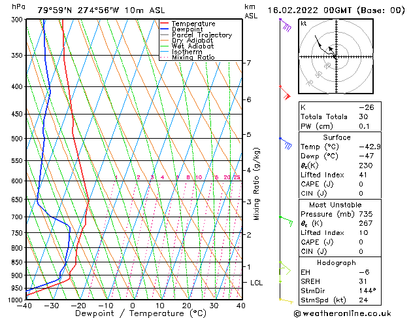
Task: Click the 'km ASL' axis unit label
Action: pyautogui.click(x=251, y=11)
